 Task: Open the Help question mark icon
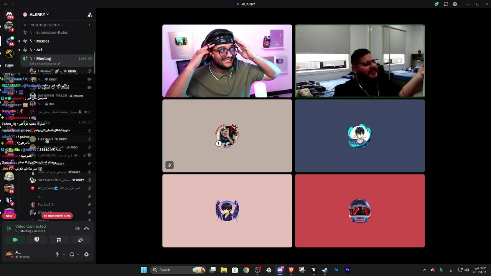[455, 4]
